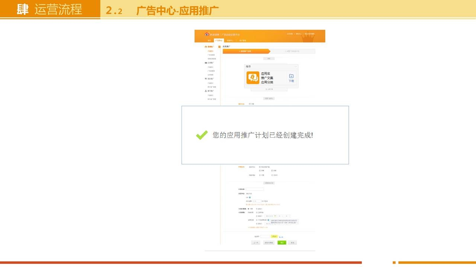Click the green confirm button at bottom
The height and width of the screenshot is (267, 476).
(x=282, y=243)
